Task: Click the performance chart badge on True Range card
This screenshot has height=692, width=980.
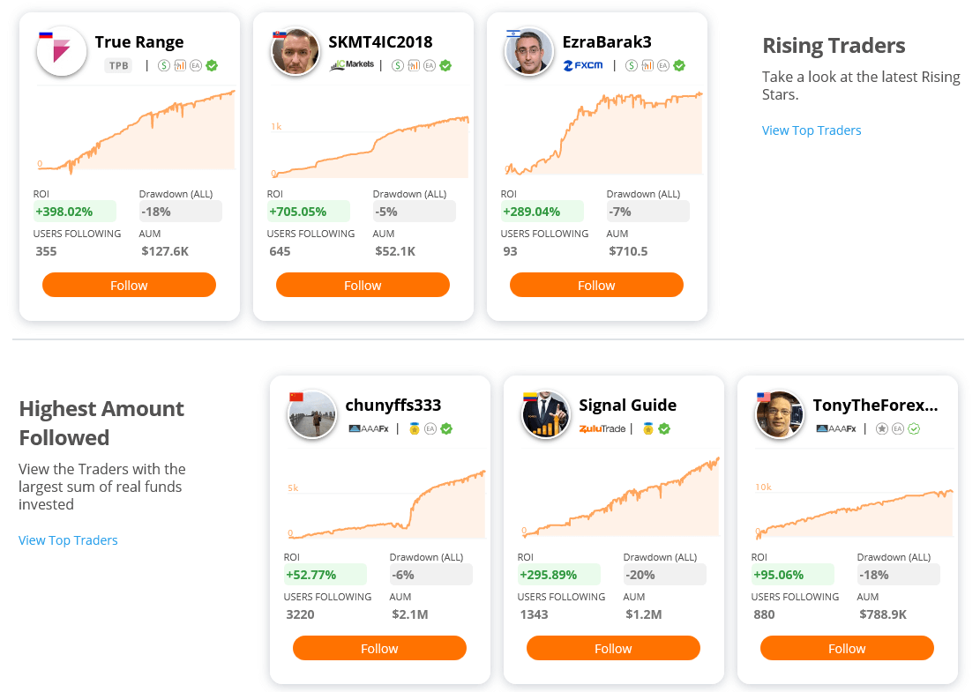Action: tap(180, 65)
